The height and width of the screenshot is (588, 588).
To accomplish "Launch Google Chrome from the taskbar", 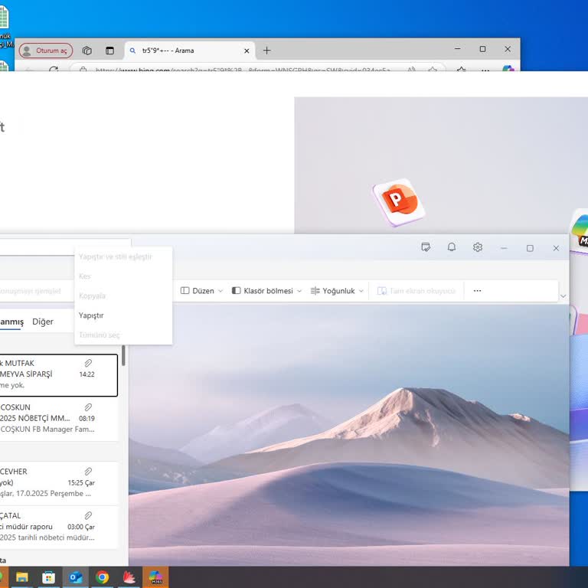I will 102,577.
